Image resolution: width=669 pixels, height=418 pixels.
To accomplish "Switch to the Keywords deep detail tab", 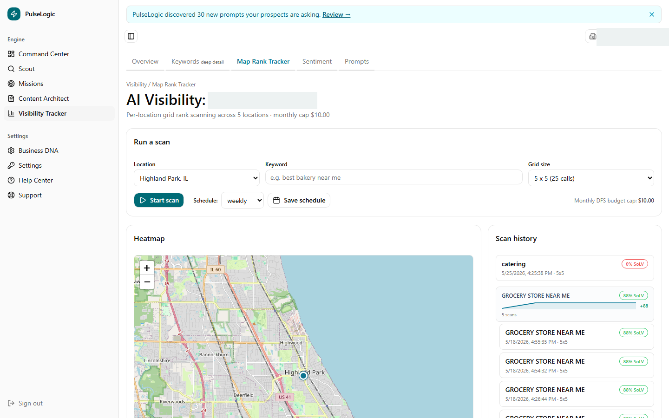I will pos(197,61).
